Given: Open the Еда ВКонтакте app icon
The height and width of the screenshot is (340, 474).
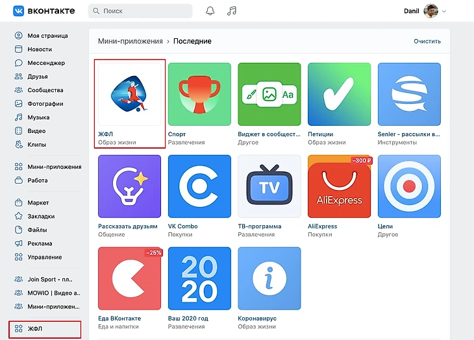Looking at the screenshot, I should pos(129,278).
